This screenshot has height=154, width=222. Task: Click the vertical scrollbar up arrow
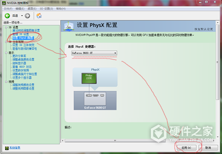pyautogui.click(x=217, y=23)
